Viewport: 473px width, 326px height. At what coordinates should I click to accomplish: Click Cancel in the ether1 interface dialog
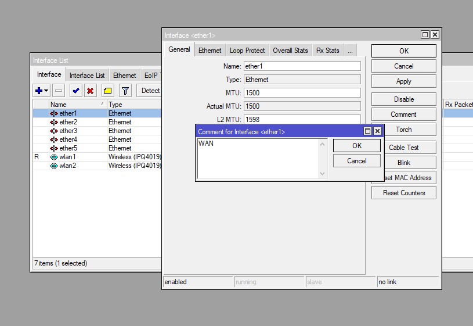pos(403,66)
